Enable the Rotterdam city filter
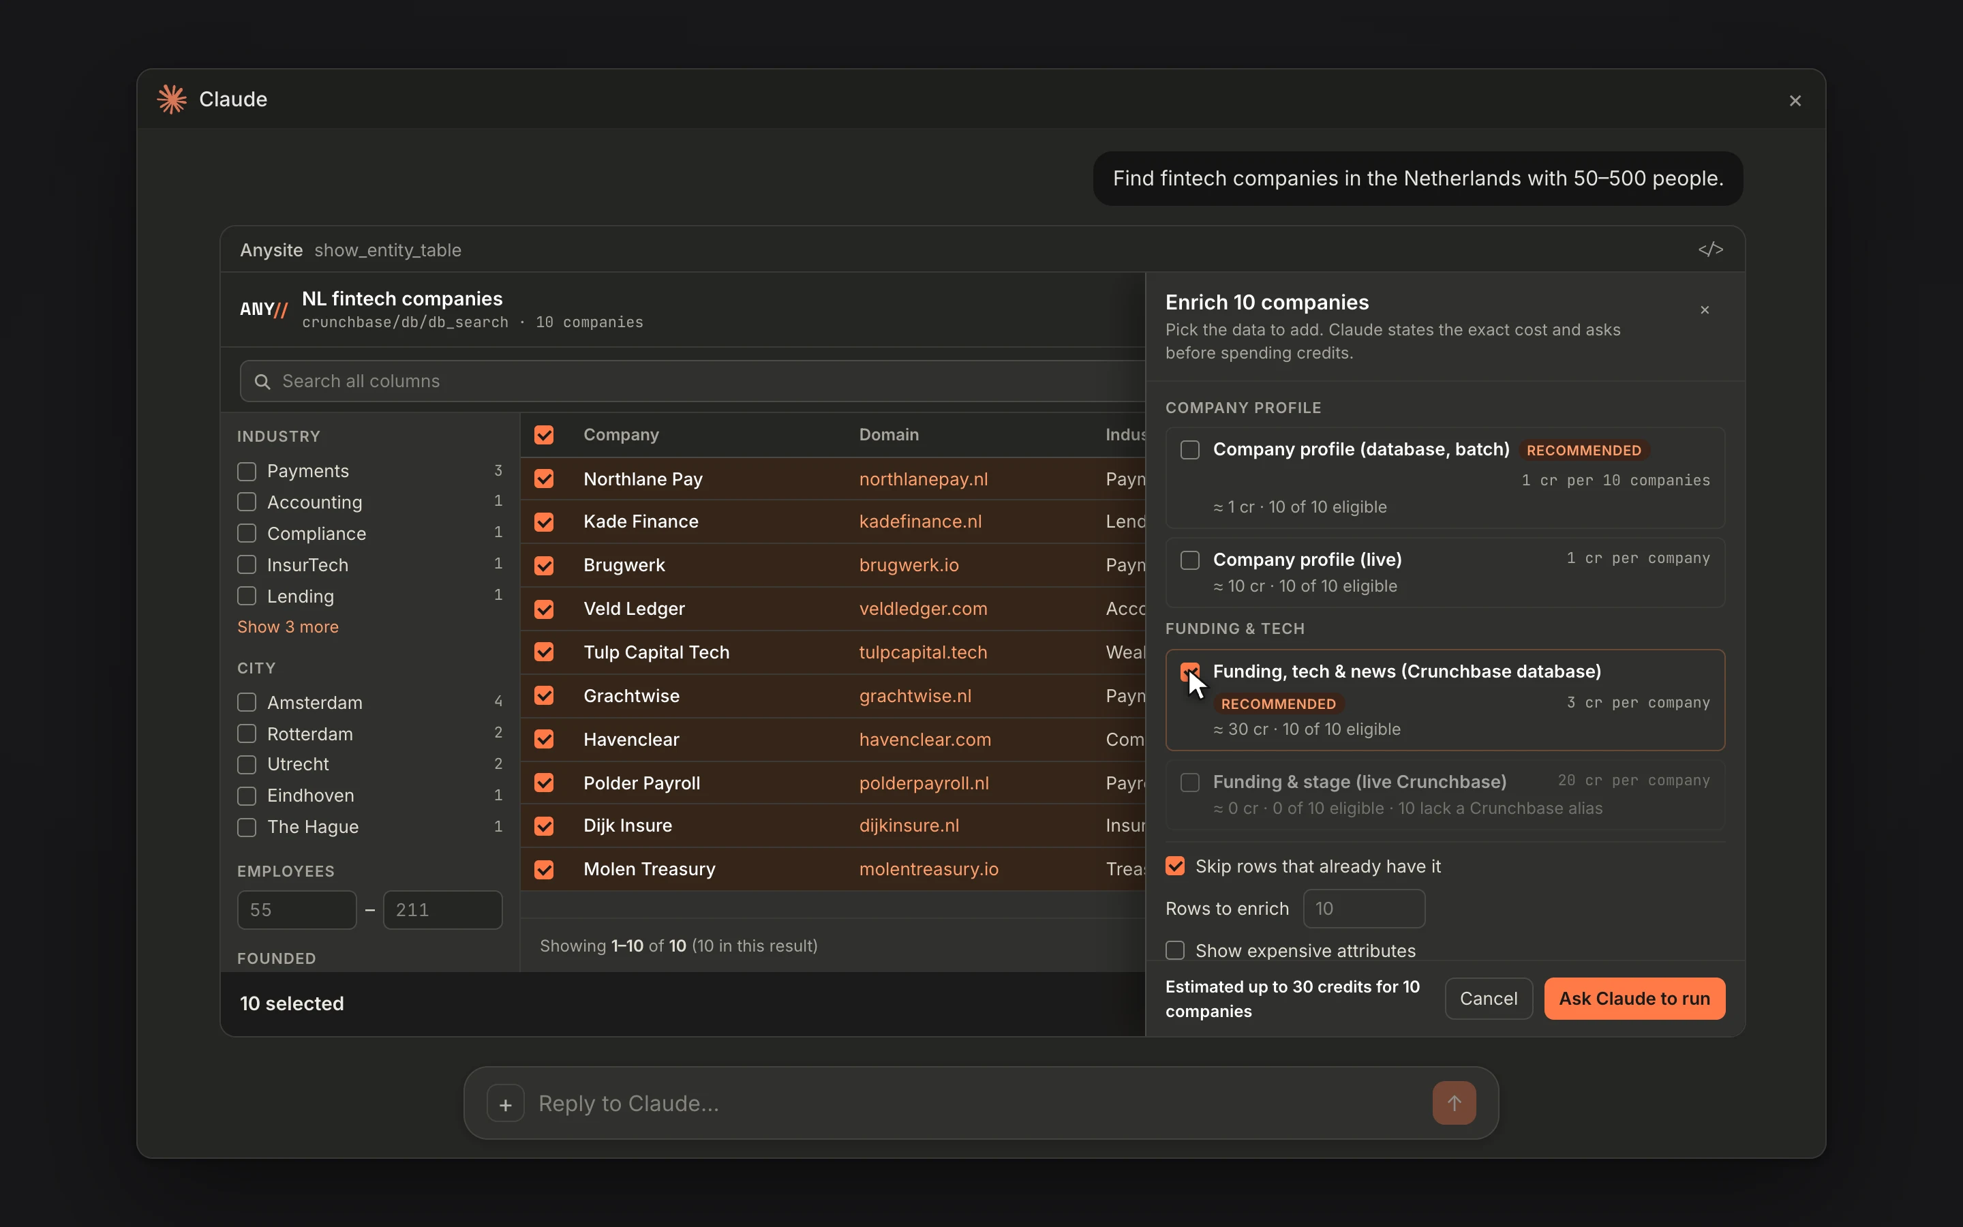This screenshot has width=1963, height=1227. click(x=247, y=733)
